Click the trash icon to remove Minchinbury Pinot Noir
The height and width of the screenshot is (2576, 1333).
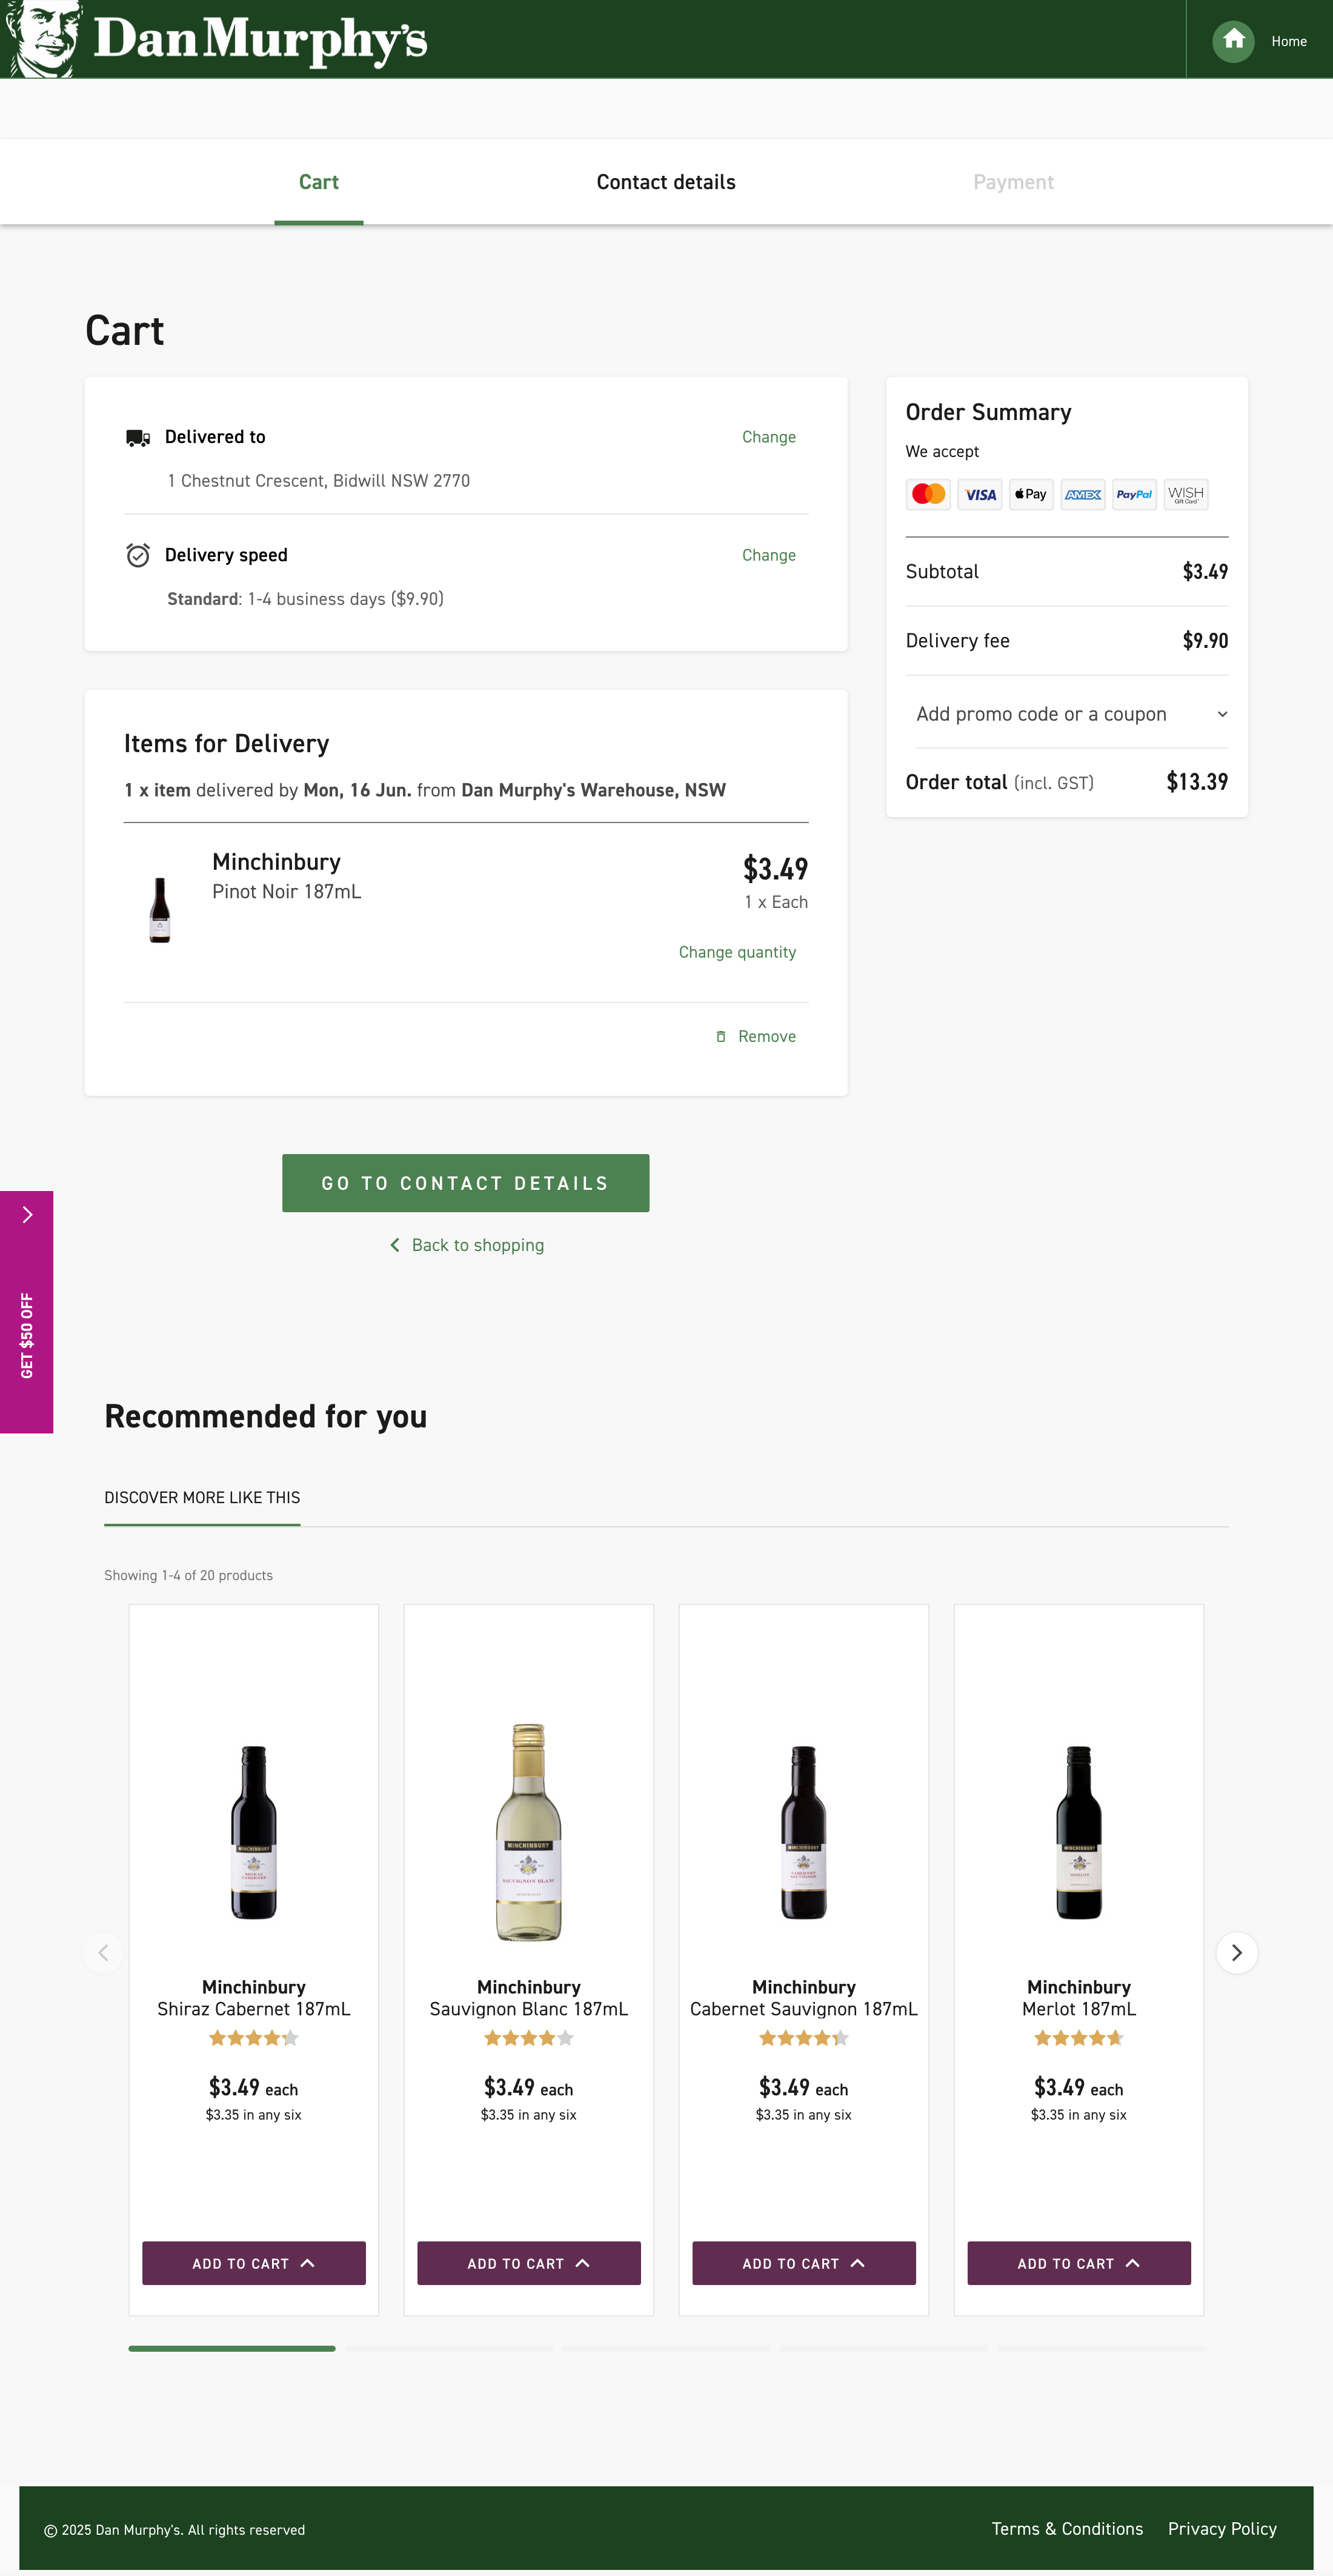point(721,1036)
